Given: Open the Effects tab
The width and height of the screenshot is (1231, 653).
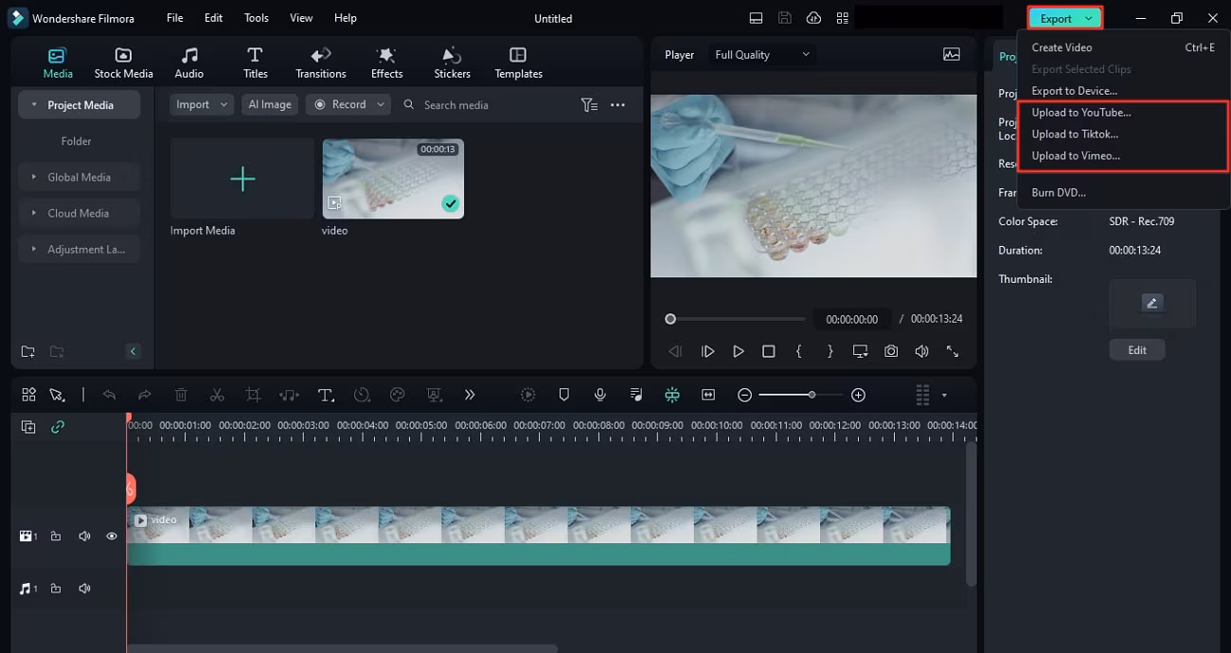Looking at the screenshot, I should coord(386,63).
